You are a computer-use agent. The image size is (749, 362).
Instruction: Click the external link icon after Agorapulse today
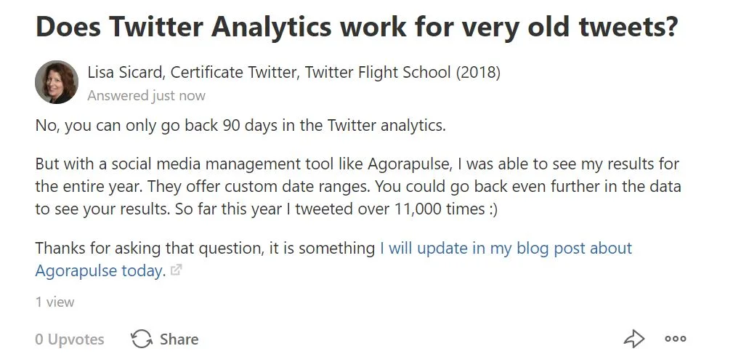tap(177, 270)
